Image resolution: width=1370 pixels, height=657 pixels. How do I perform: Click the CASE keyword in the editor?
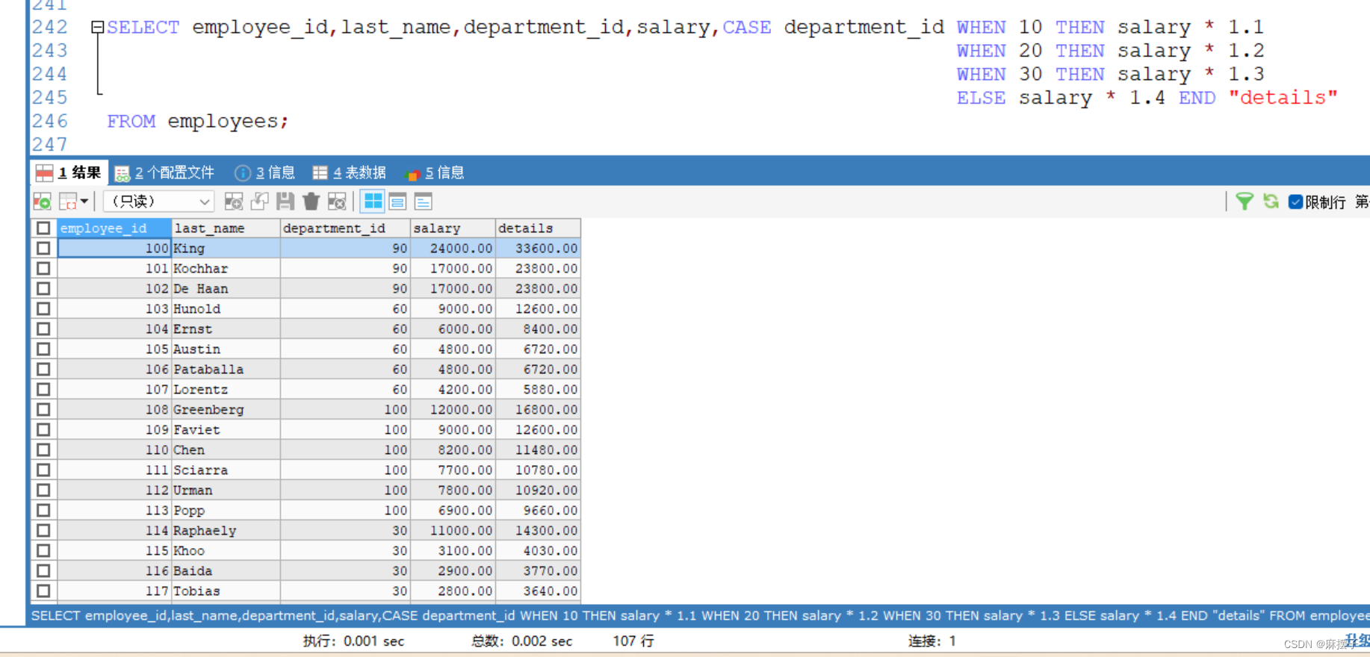click(746, 28)
